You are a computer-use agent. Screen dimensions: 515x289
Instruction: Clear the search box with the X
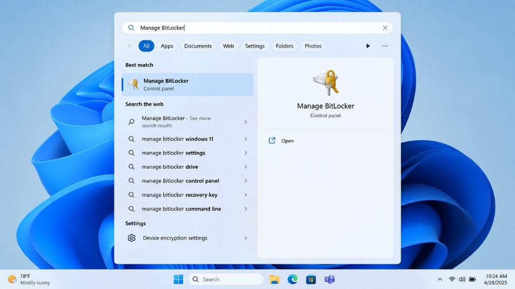(x=385, y=28)
